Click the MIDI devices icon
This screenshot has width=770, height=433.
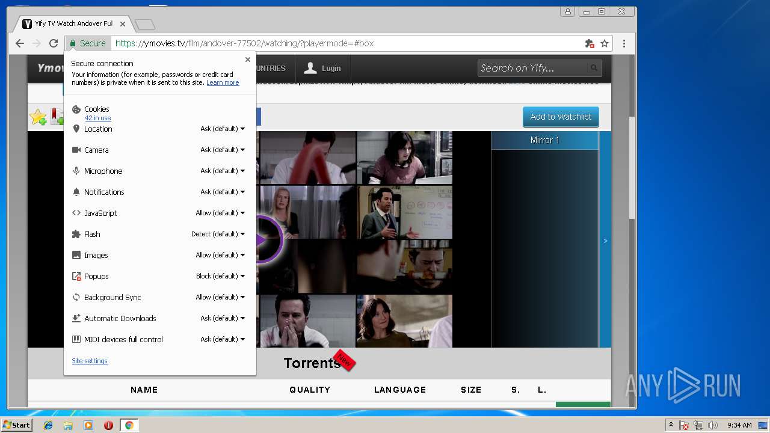click(76, 339)
